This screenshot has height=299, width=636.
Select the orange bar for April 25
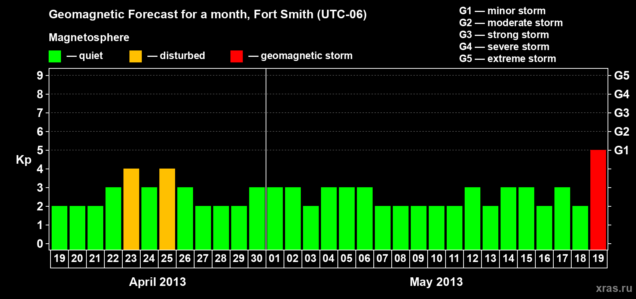[167, 209]
